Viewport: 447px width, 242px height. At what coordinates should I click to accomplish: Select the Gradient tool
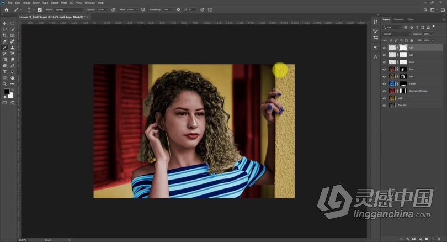(x=4, y=60)
